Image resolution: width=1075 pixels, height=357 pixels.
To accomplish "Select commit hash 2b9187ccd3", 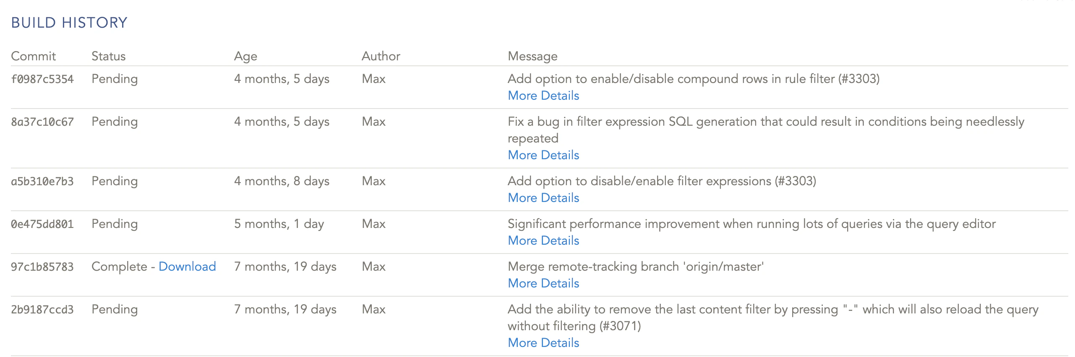I will click(42, 310).
